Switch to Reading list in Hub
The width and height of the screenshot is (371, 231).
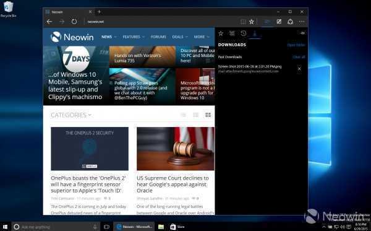tap(232, 33)
